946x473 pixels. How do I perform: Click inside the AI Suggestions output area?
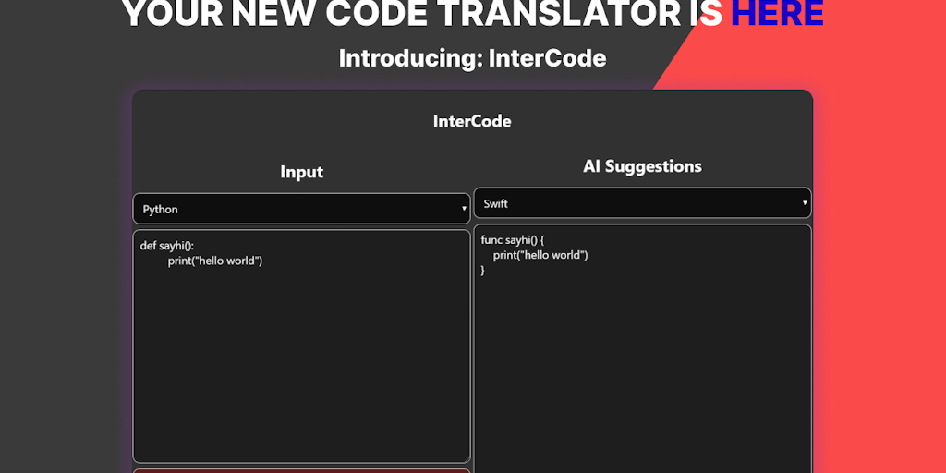point(643,348)
